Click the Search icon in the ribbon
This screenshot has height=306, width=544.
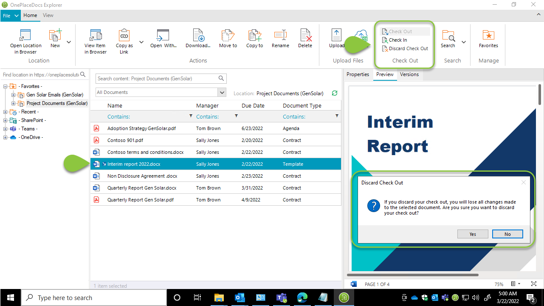(448, 35)
